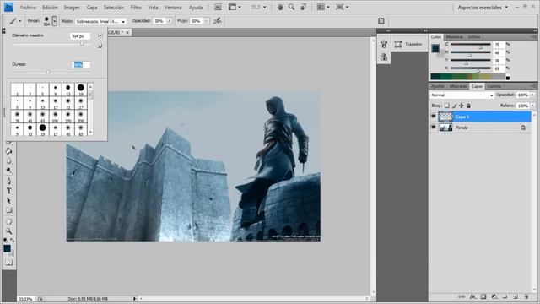
Task: Select Rotate View tool in application bar
Action: (x=304, y=7)
